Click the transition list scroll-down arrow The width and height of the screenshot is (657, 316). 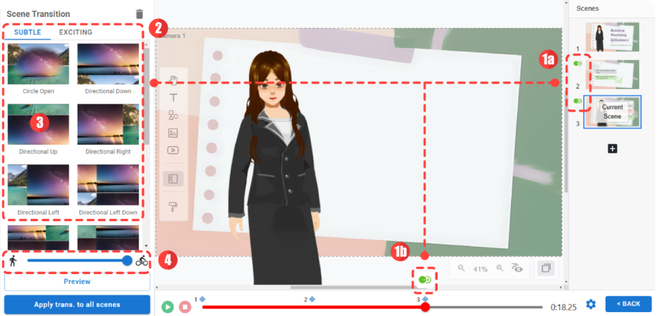pos(146,246)
